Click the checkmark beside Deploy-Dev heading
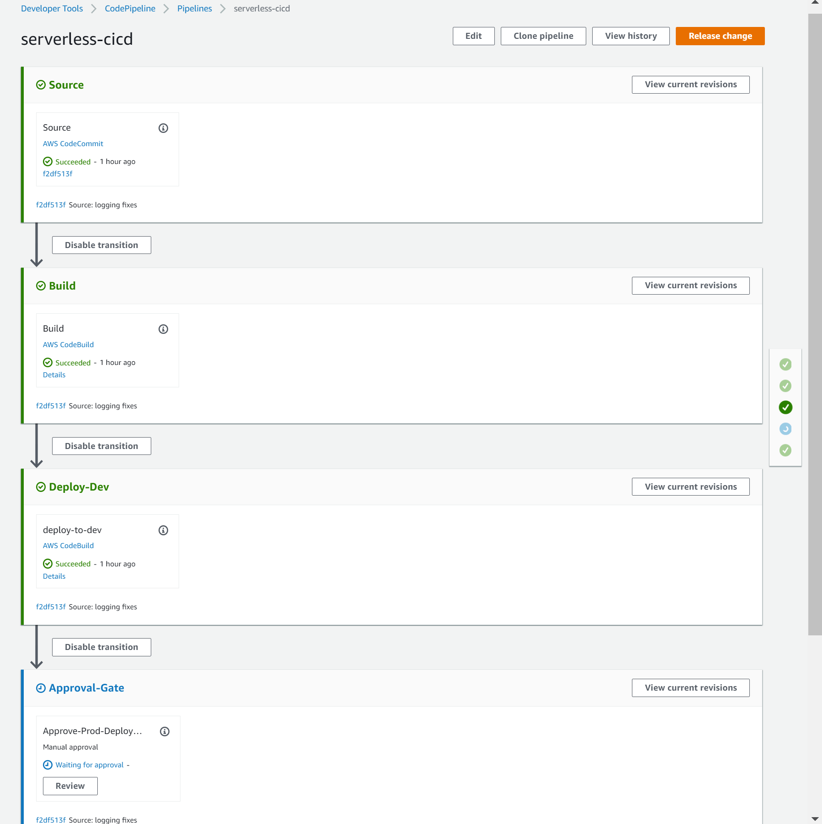Viewport: 822px width, 824px height. (x=41, y=487)
